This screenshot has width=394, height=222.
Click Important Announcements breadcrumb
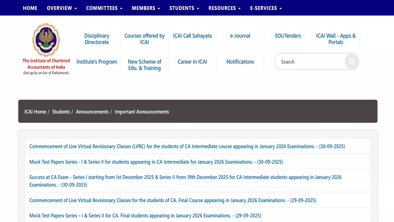[142, 112]
